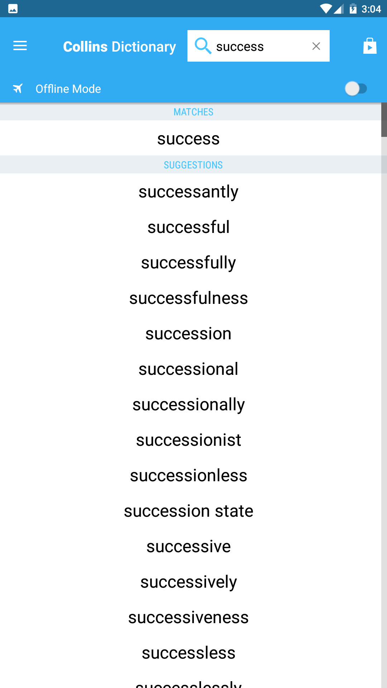View the definition of "successfulness"

(x=188, y=298)
